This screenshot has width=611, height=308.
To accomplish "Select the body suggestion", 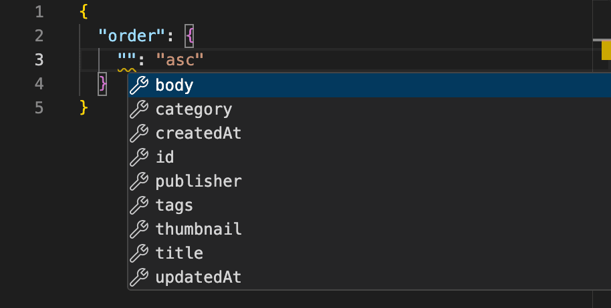I will [174, 85].
